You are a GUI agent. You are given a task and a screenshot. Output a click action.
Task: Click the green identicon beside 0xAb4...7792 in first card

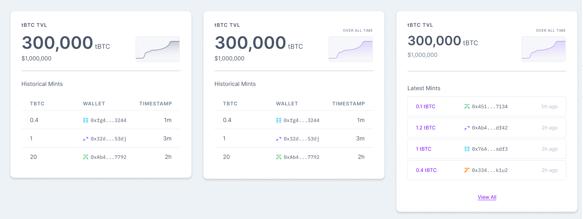(x=85, y=157)
